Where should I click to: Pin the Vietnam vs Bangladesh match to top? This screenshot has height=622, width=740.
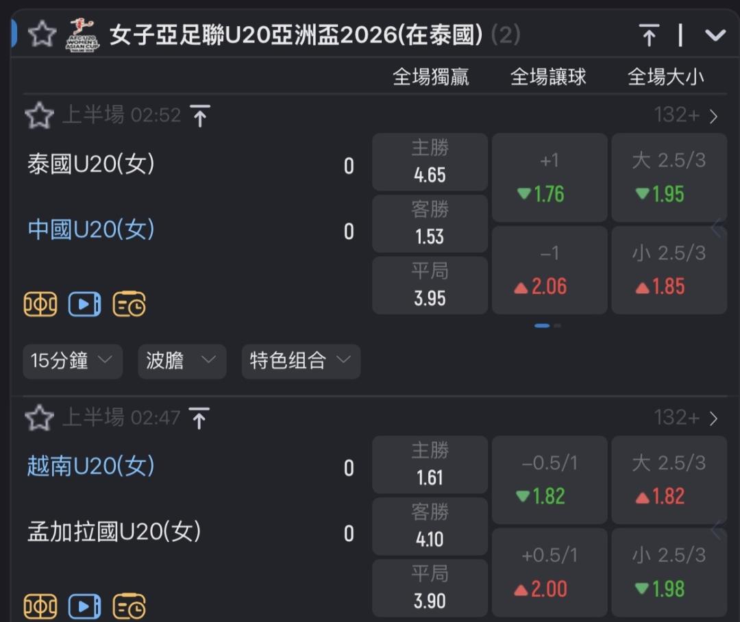199,418
